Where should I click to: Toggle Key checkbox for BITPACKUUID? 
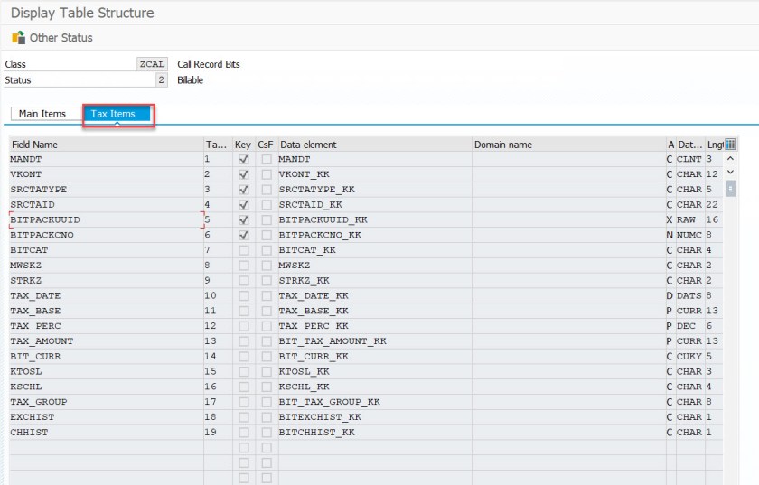click(243, 219)
